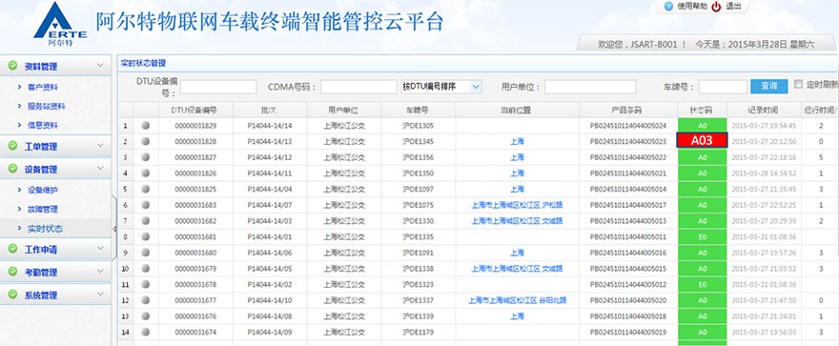
Task: Open the help question-mark icon
Action: click(x=667, y=7)
